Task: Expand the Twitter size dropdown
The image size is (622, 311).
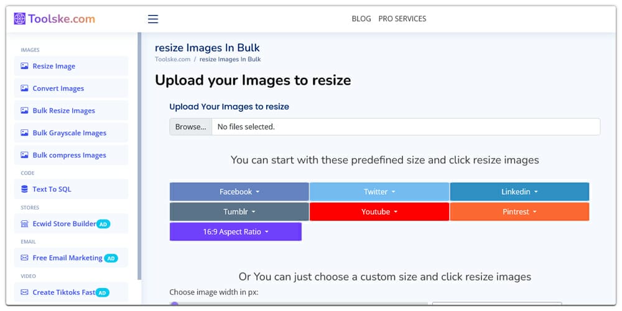Action: 379,192
